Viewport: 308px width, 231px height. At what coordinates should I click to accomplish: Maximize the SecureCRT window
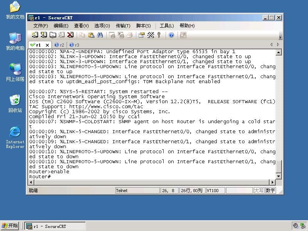pyautogui.click(x=272, y=18)
